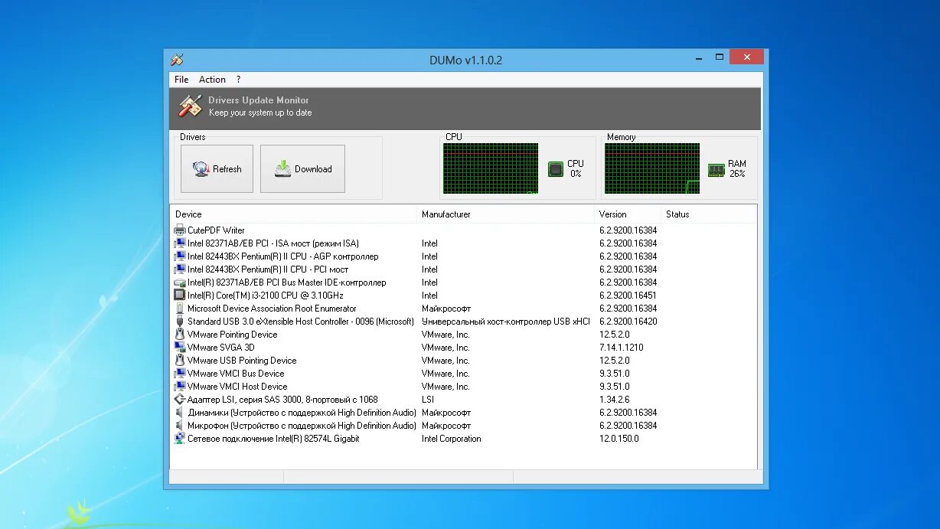Maximize the DUMo window
The image size is (940, 529).
(720, 57)
